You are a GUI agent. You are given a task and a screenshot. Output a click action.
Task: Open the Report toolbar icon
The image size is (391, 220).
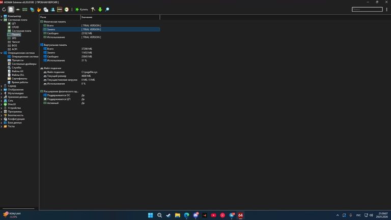(x=11, y=10)
